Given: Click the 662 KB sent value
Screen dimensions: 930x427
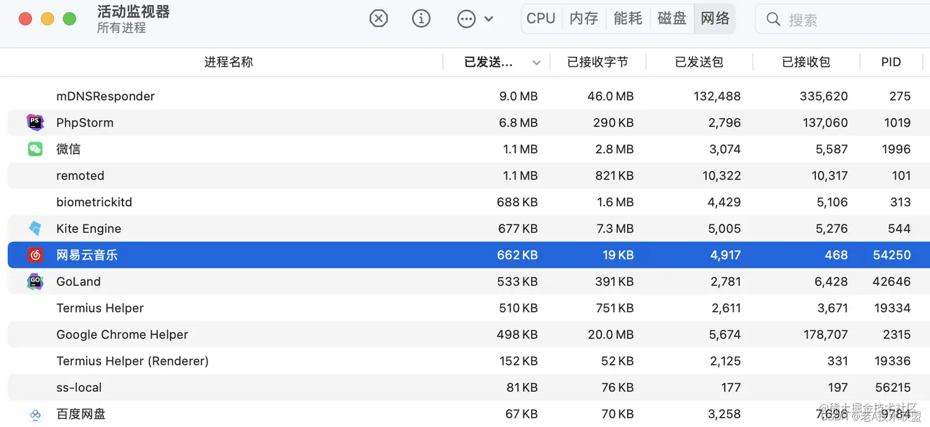Looking at the screenshot, I should coord(517,255).
